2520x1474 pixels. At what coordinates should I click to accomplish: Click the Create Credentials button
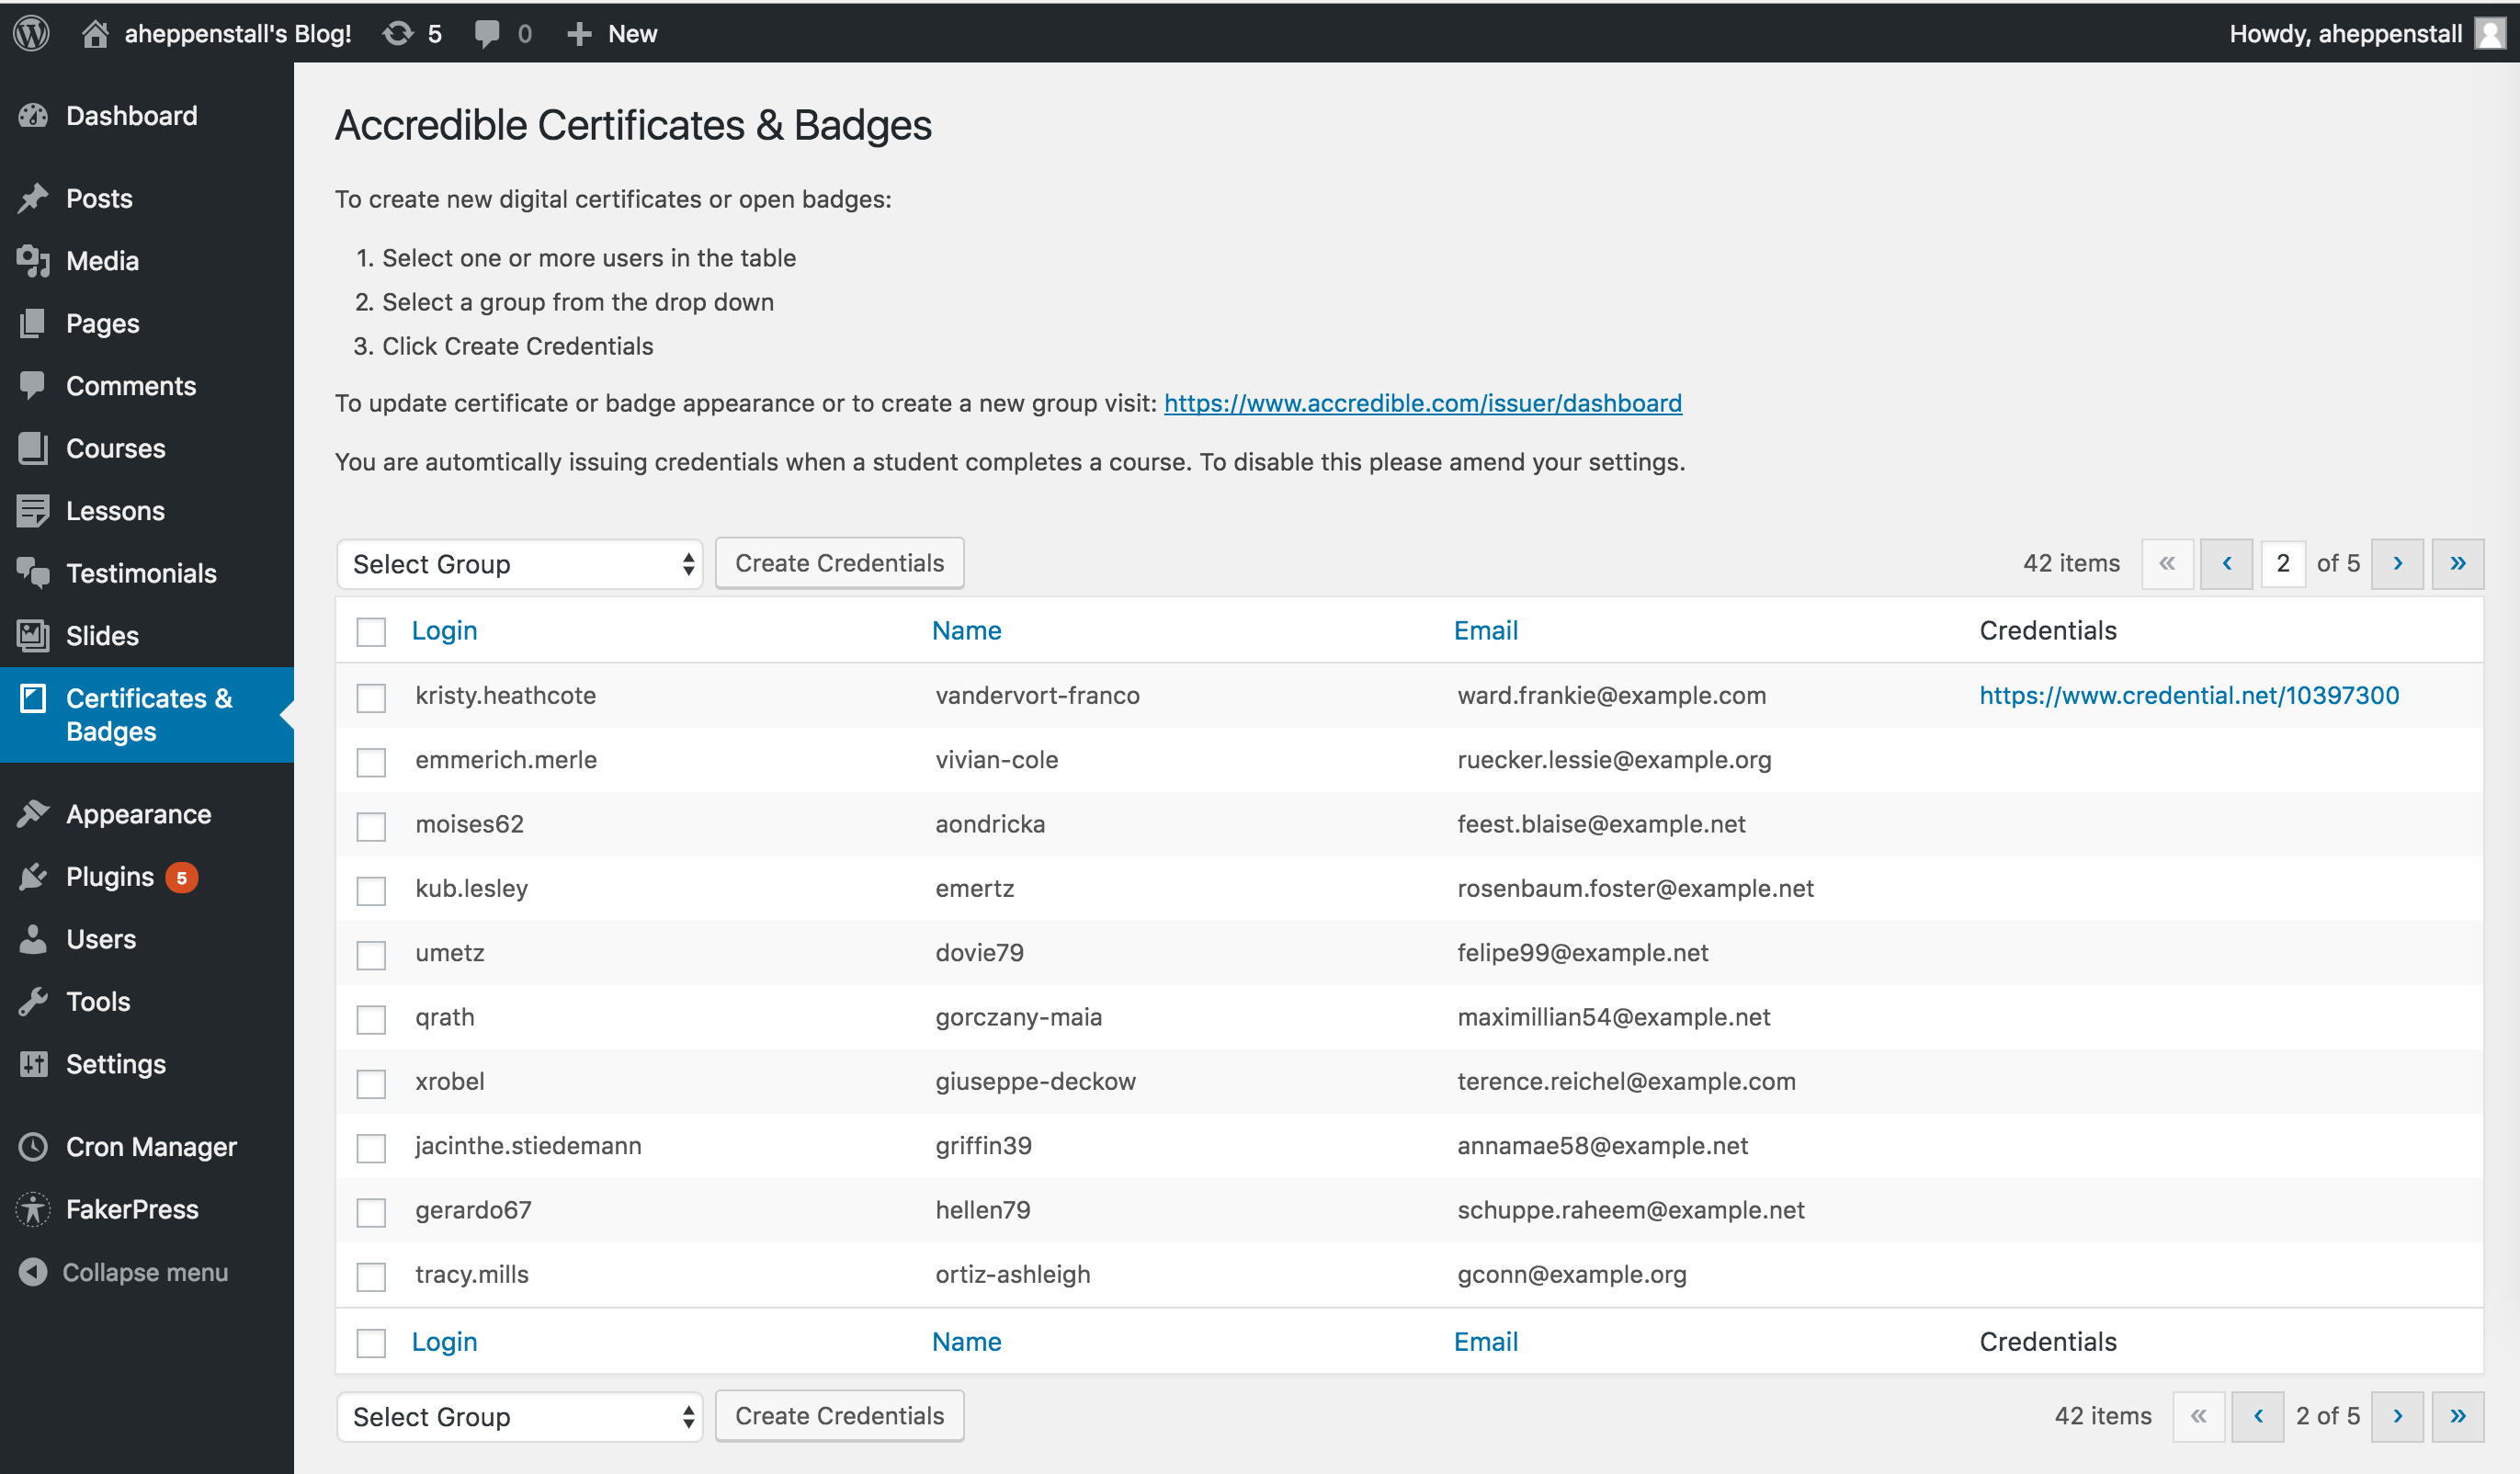(839, 563)
